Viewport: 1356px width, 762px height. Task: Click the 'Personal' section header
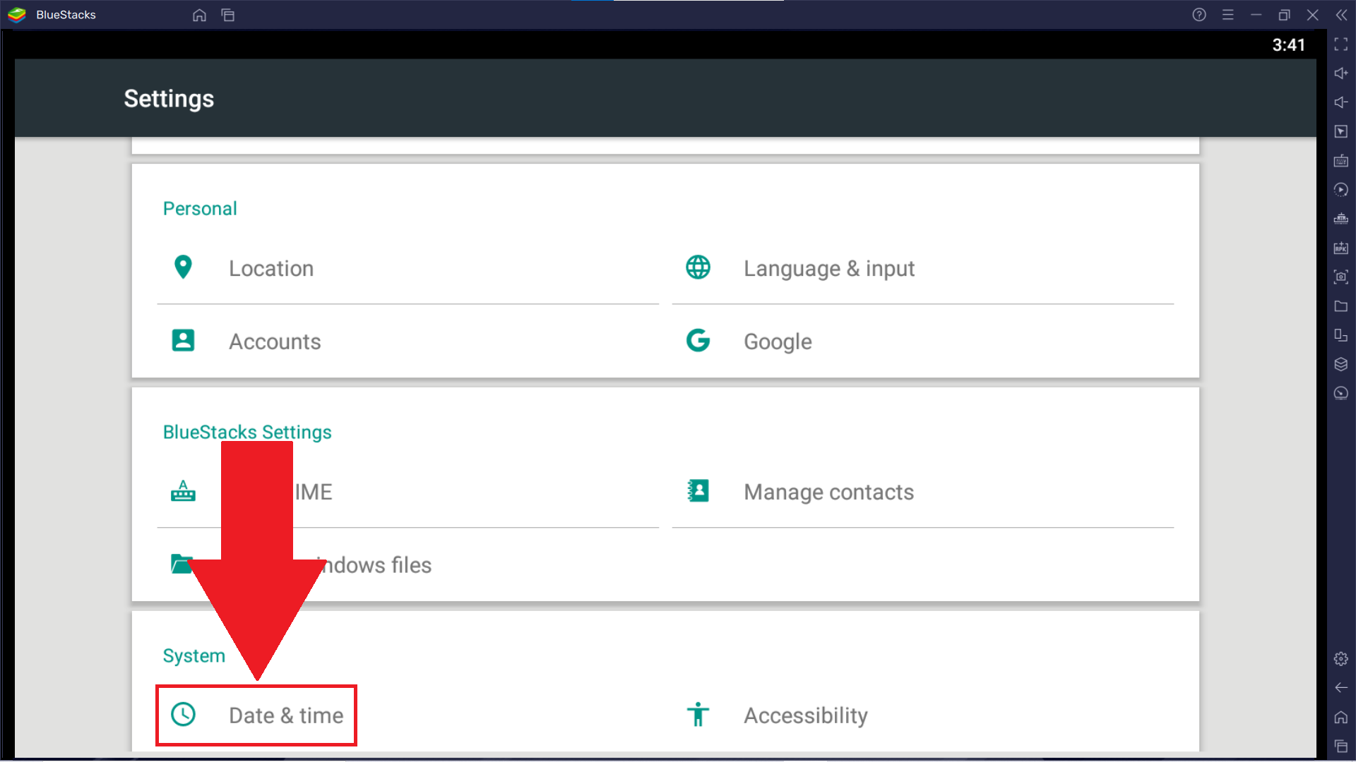(x=200, y=209)
